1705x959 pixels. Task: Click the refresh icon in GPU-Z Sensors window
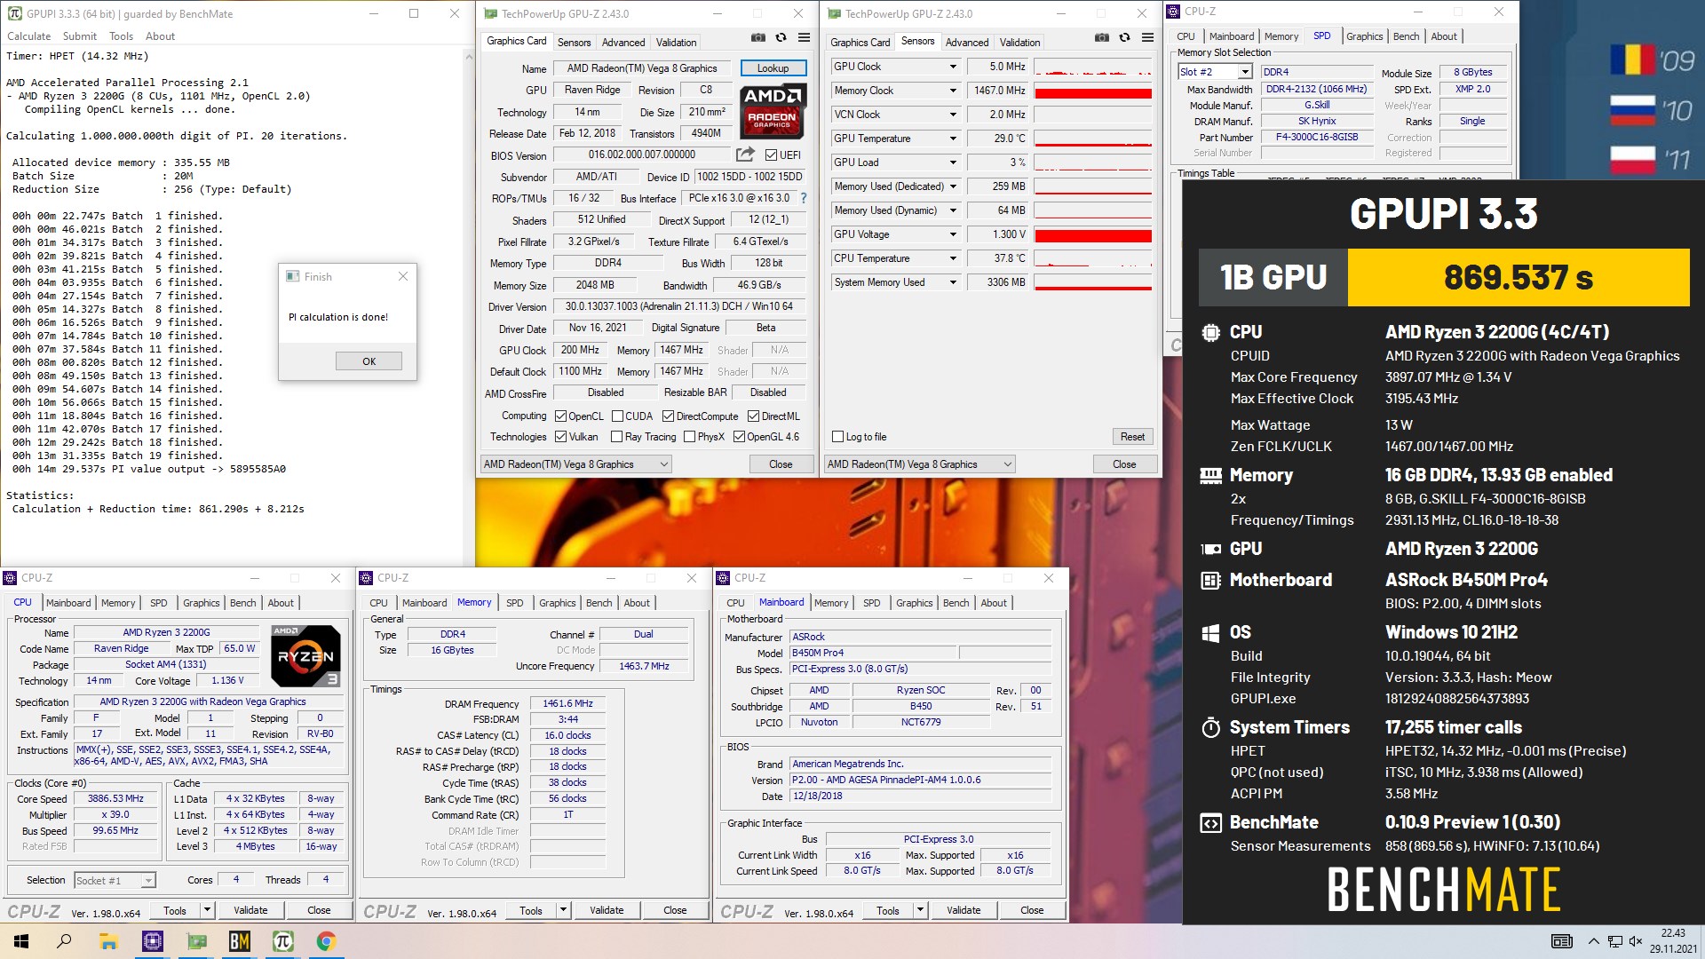pos(1124,38)
